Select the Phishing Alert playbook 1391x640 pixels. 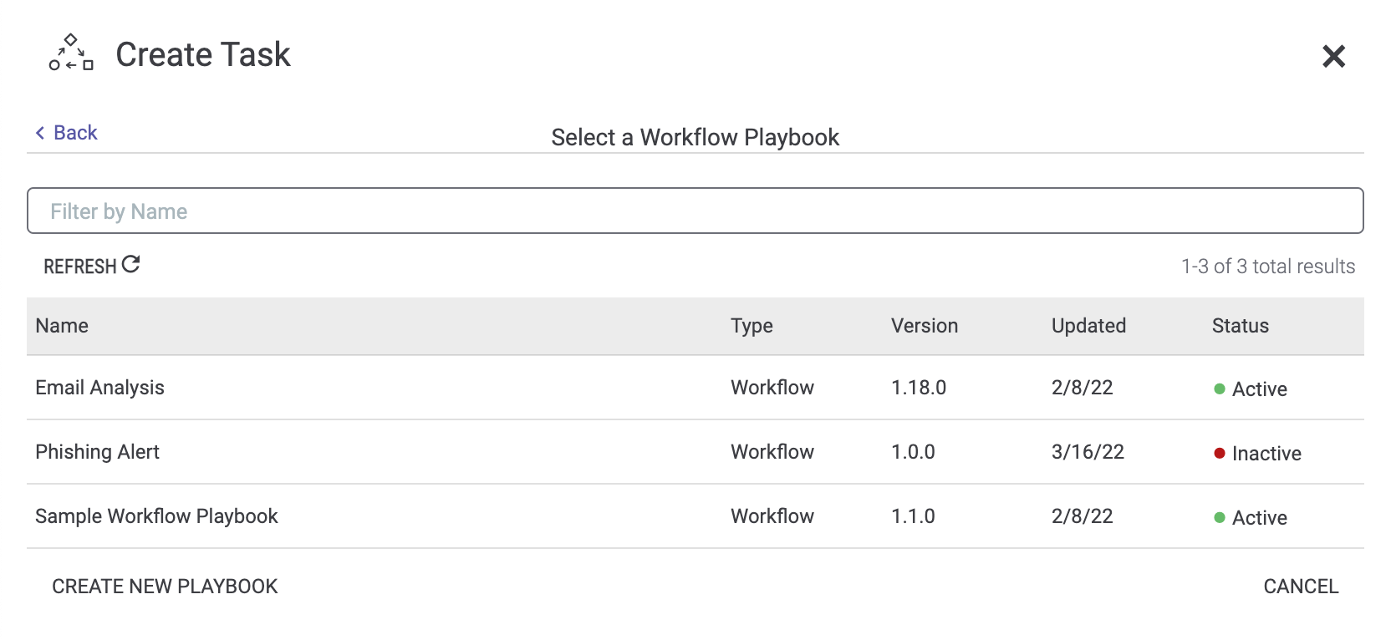[695, 452]
